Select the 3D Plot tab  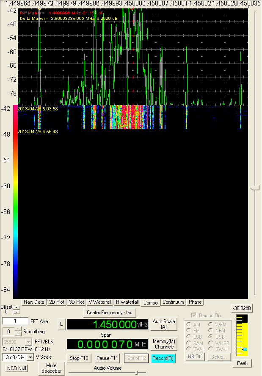pyautogui.click(x=76, y=302)
